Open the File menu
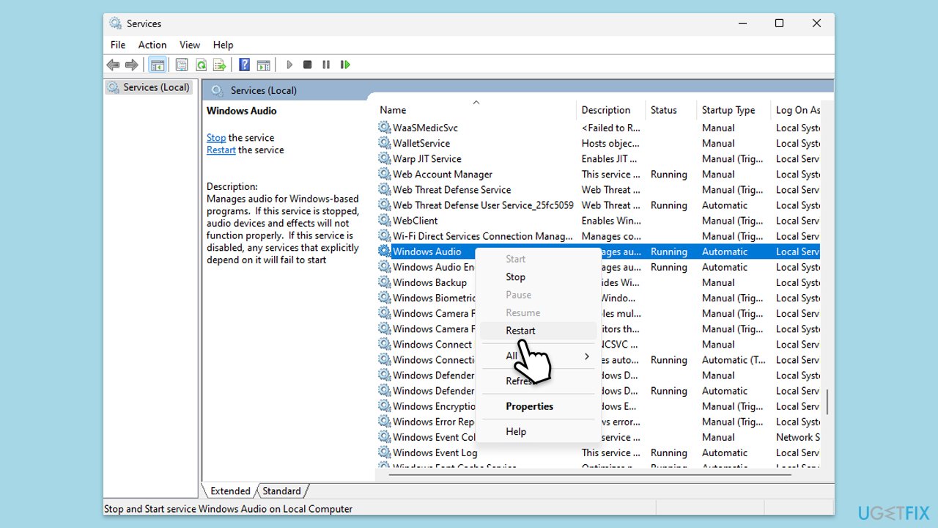The image size is (938, 528). pos(118,45)
